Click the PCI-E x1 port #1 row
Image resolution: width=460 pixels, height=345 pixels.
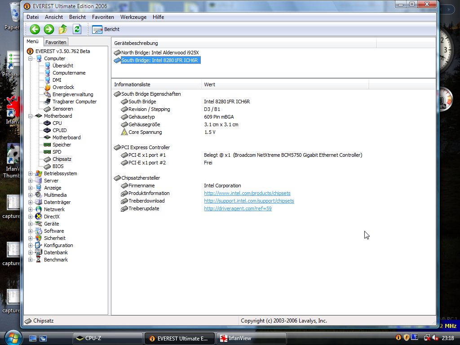242,155
